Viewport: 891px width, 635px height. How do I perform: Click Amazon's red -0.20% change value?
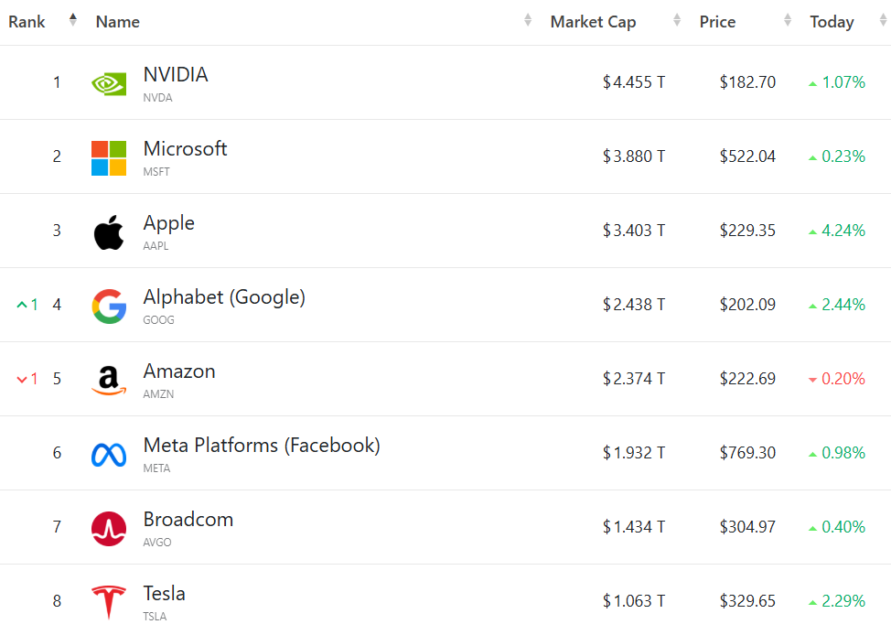point(843,379)
